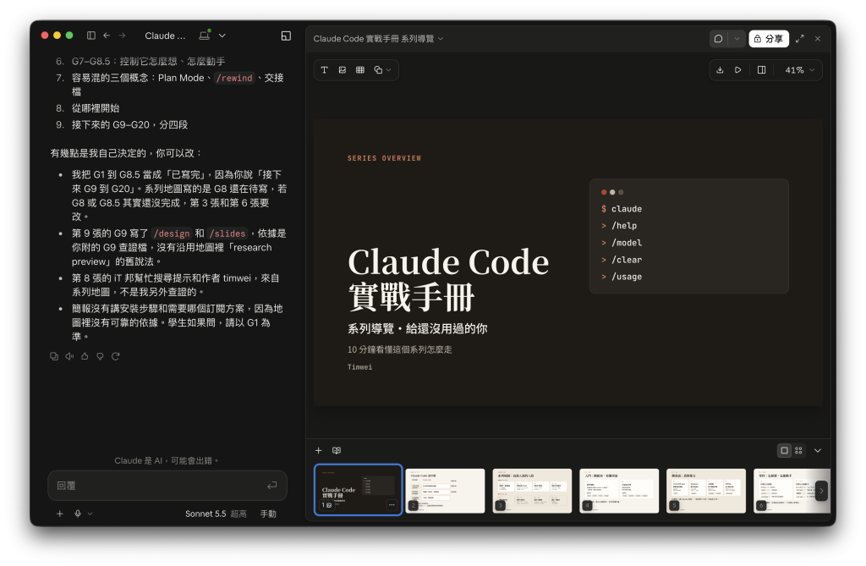Toggle the split side panel view
866x566 pixels.
coord(762,70)
